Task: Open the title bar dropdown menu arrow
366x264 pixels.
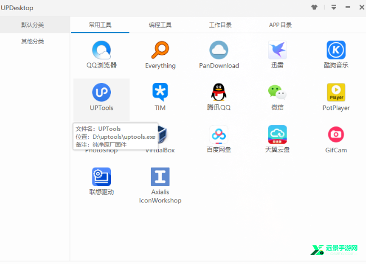Action: (334, 7)
